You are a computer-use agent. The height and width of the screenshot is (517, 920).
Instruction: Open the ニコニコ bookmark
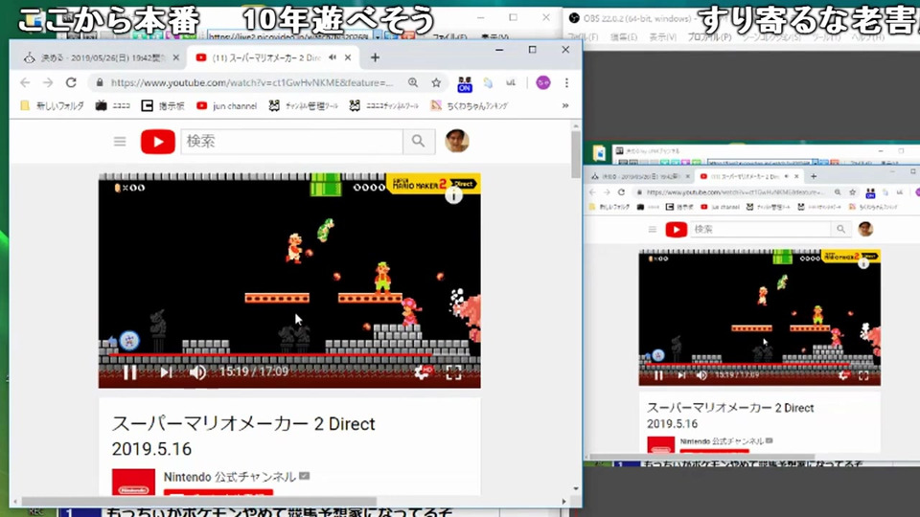113,105
